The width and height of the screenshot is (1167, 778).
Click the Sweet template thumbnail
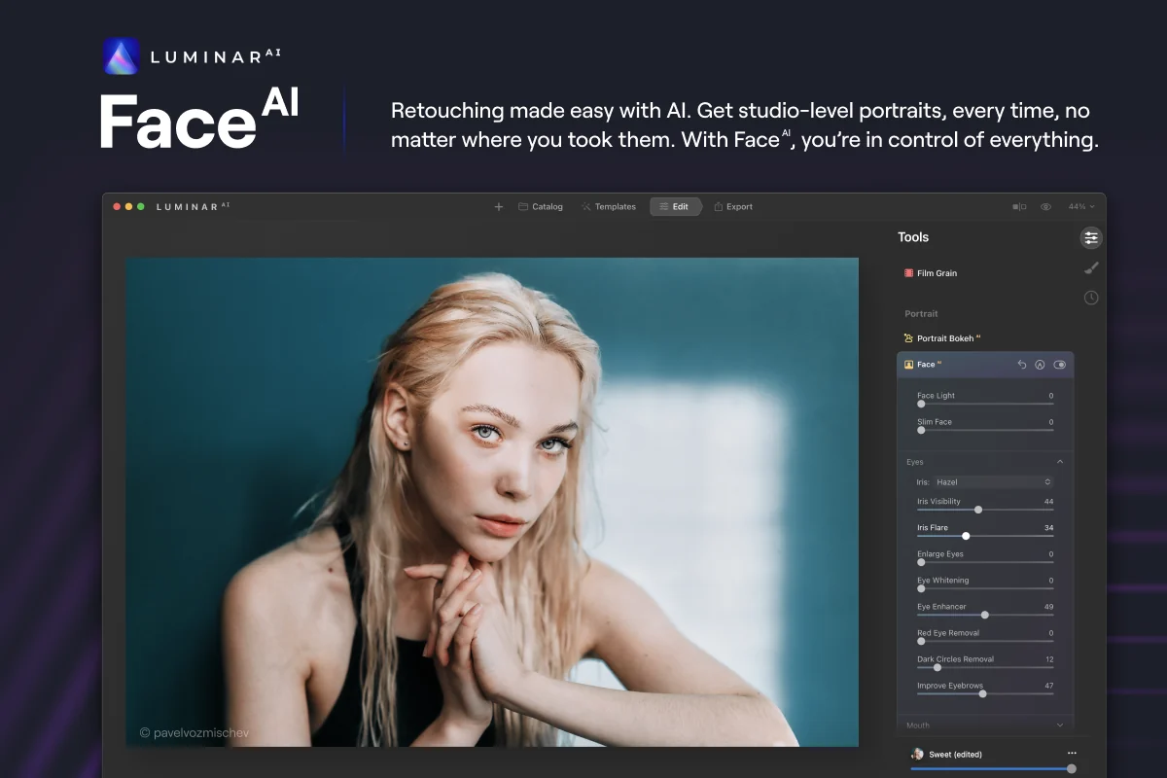(917, 754)
